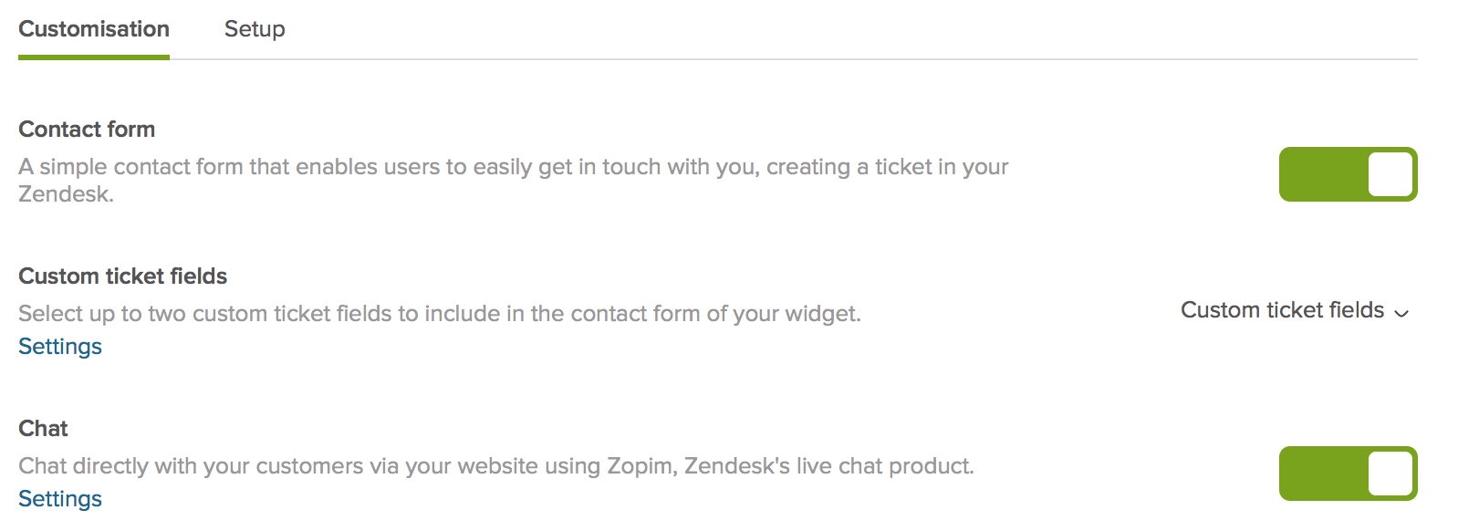Click the white knob of Contact form toggle

[1390, 174]
